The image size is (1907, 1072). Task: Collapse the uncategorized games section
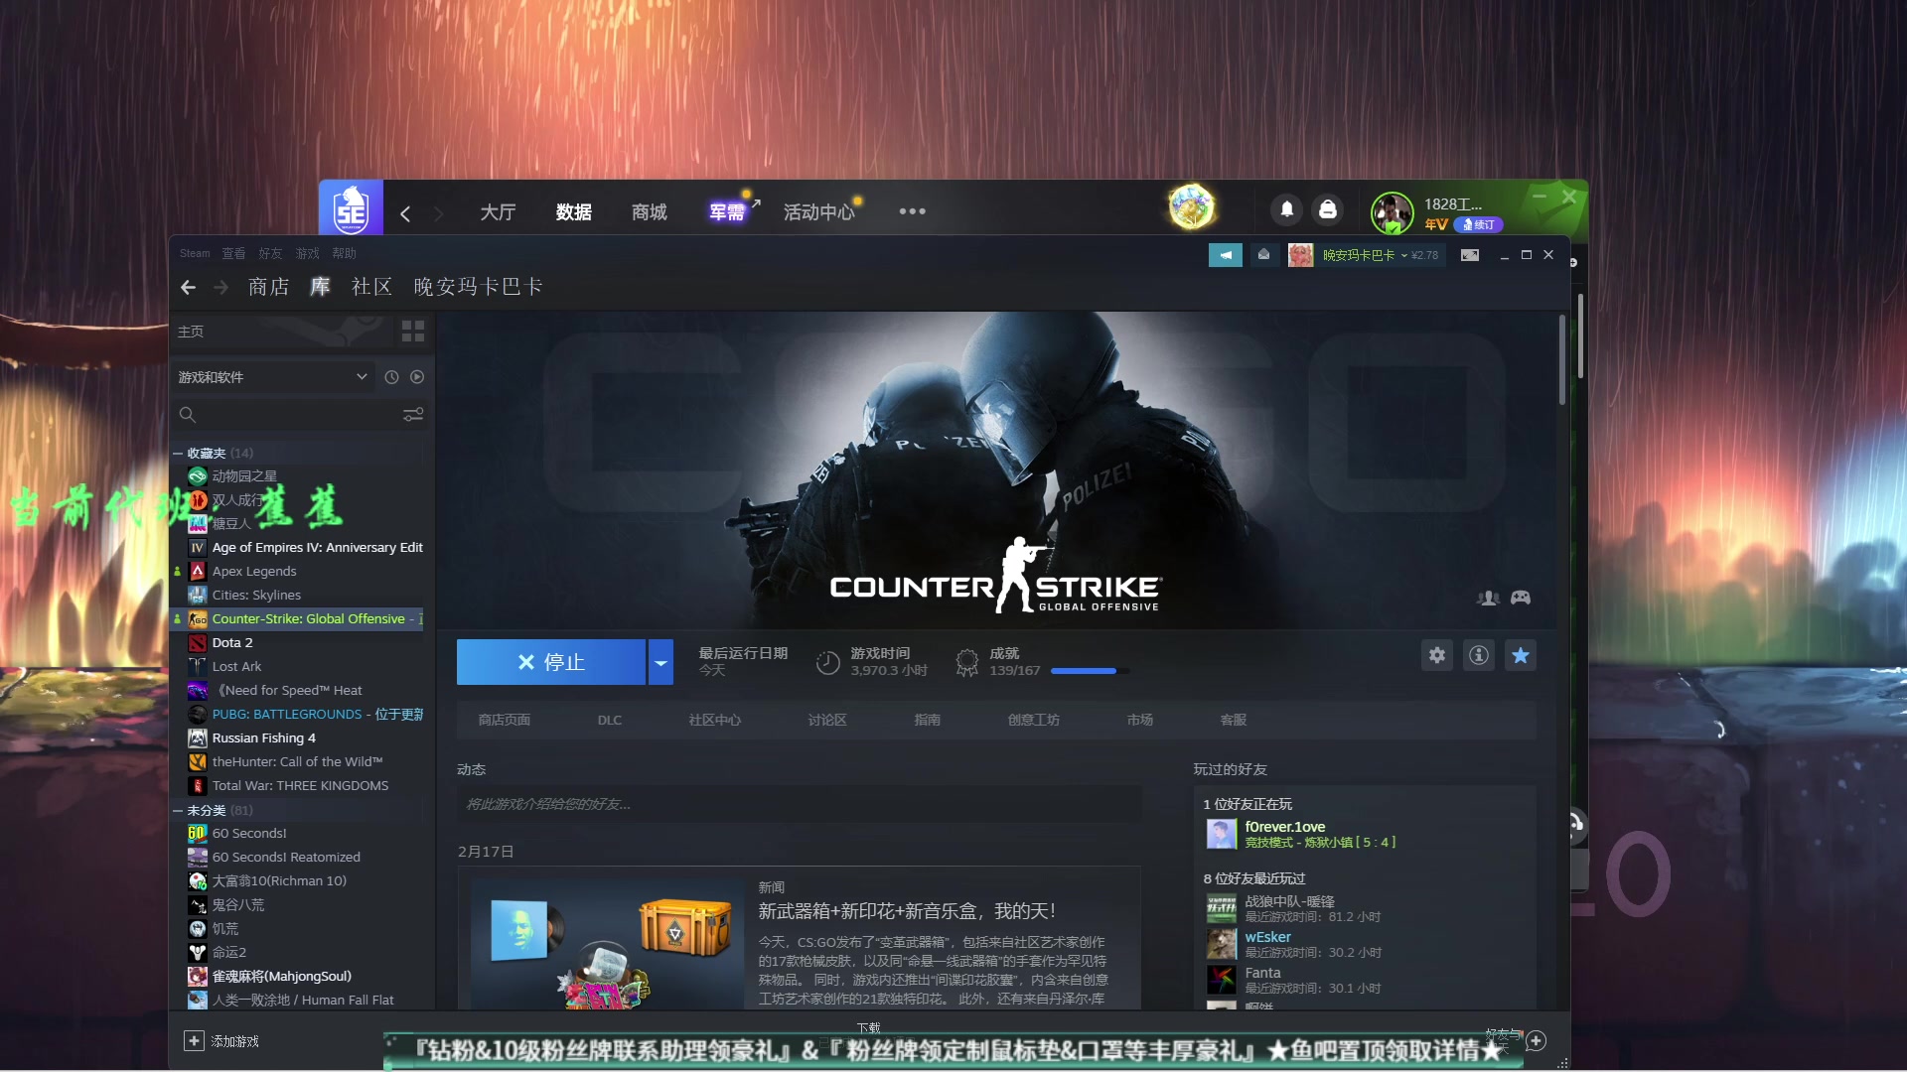[x=178, y=811]
